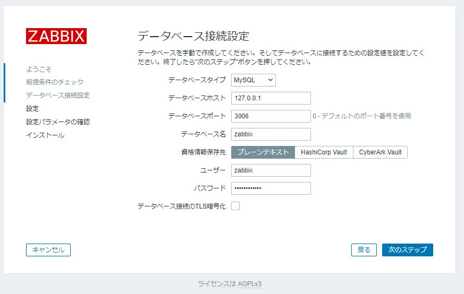
Task: Open the AGPLv3 license link
Action: click(249, 284)
